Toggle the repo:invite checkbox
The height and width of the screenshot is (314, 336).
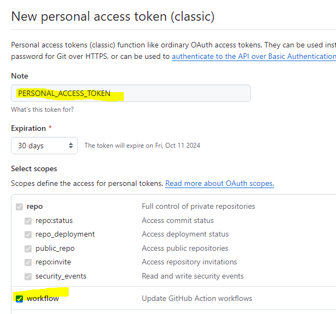tap(28, 262)
